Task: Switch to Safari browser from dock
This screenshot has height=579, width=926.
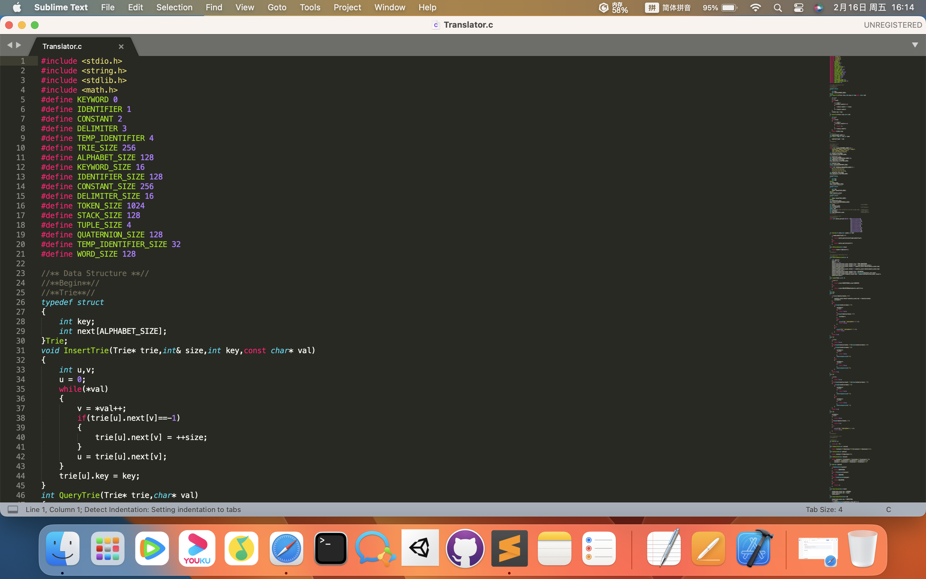Action: coord(286,548)
